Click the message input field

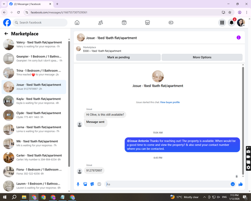[x=167, y=184]
